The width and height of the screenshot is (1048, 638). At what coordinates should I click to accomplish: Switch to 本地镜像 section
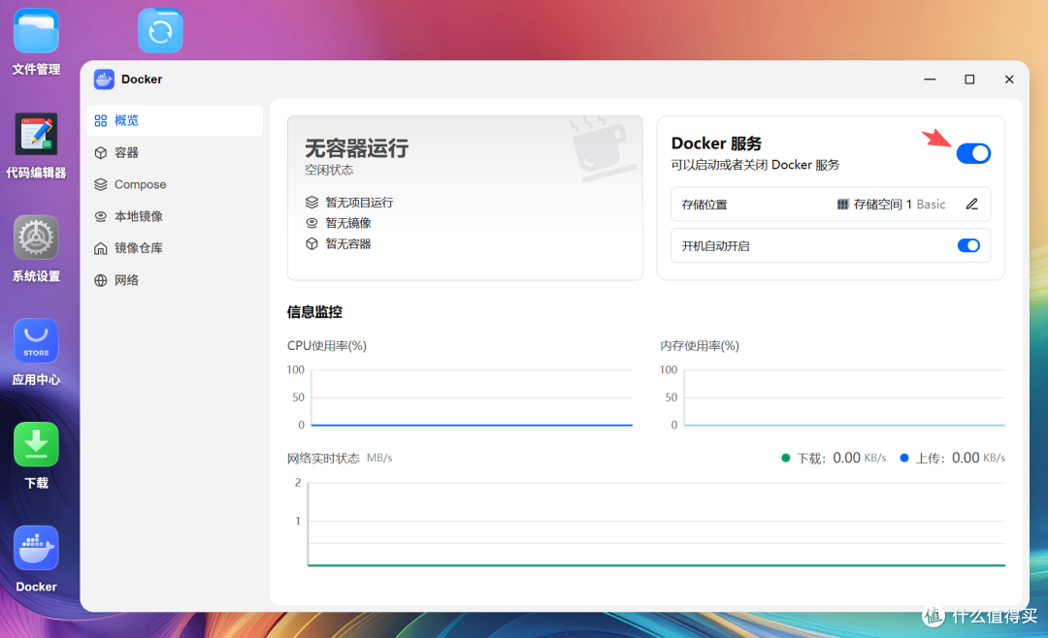[x=175, y=216]
